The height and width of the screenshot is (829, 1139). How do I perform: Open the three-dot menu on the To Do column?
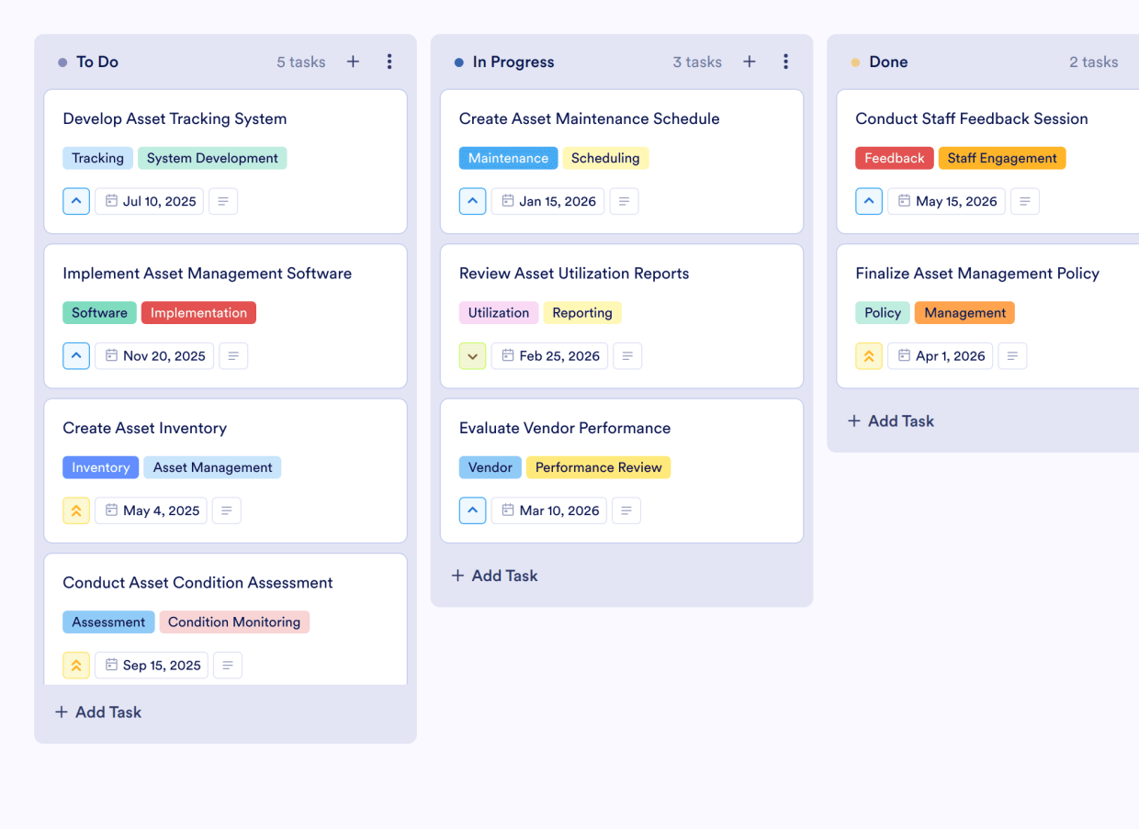tap(389, 62)
